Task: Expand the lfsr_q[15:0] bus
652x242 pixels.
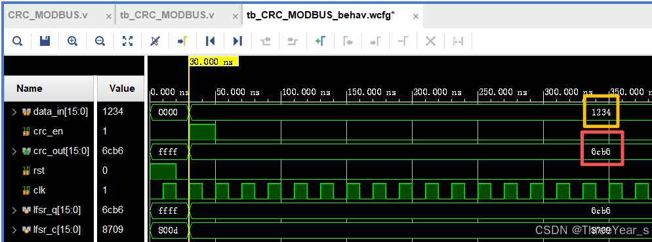Action: click(14, 210)
